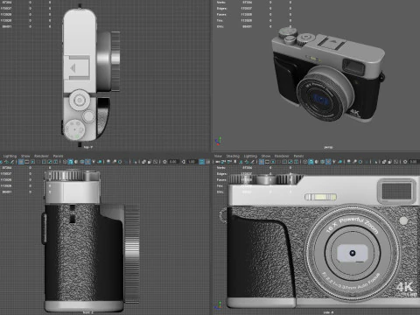Screen dimensions: 420x315
Task: Open Panels menu in the front-view panel
Action: pos(298,156)
